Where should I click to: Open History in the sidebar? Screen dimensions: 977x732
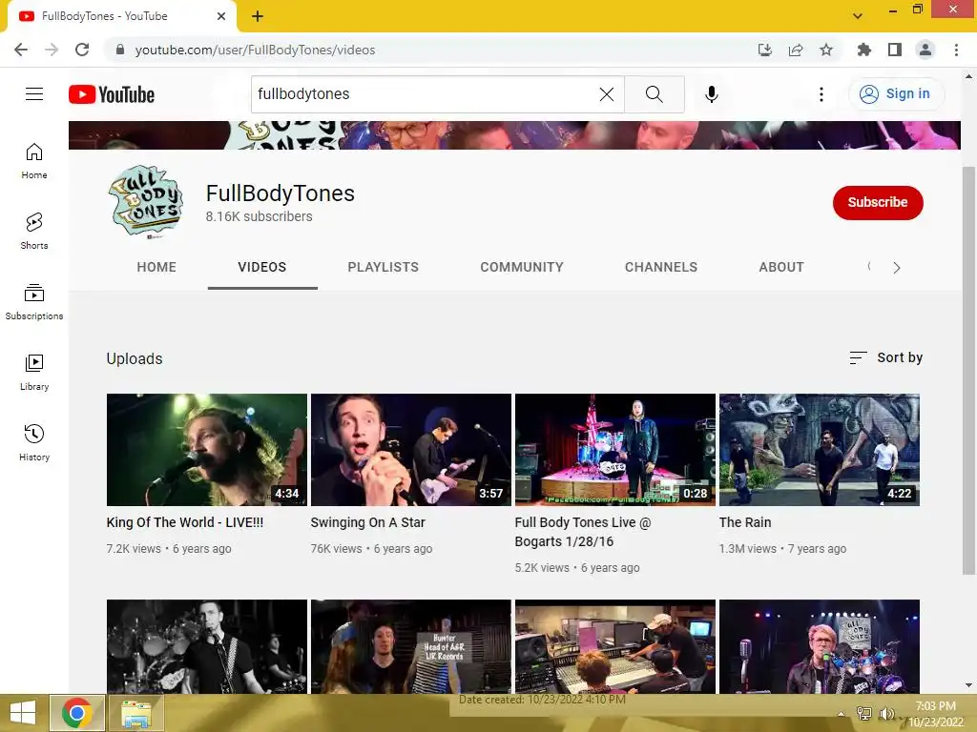(x=34, y=442)
